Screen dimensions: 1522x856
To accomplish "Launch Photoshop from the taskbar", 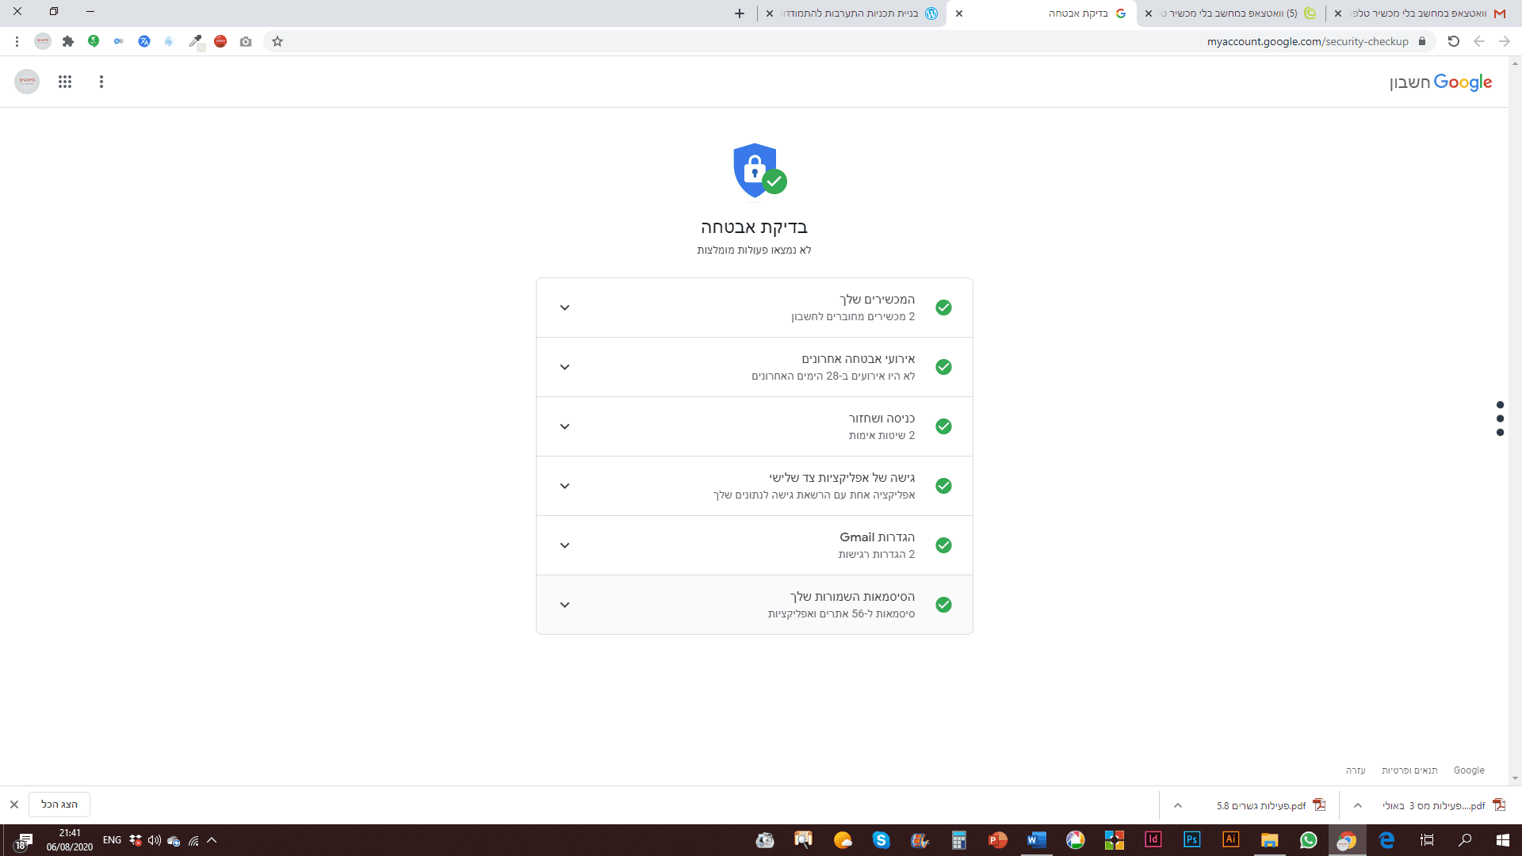I will (x=1191, y=840).
